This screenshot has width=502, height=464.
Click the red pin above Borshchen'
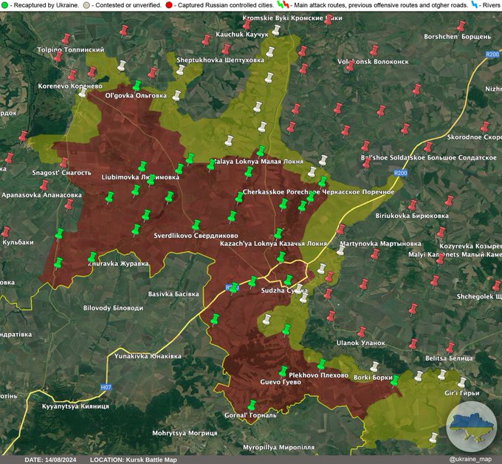461,27
